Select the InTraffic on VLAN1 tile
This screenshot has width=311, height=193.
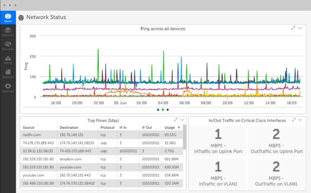[x=218, y=174]
